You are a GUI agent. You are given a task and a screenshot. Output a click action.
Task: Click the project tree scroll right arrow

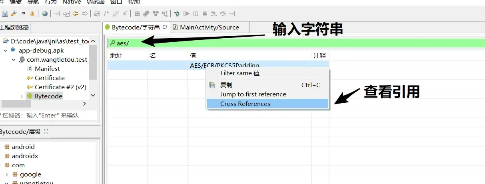[x=84, y=104]
